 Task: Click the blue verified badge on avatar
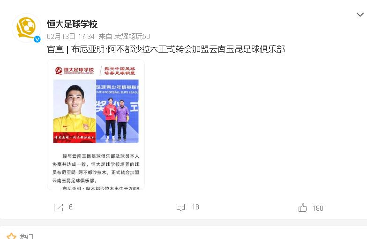pos(37,39)
